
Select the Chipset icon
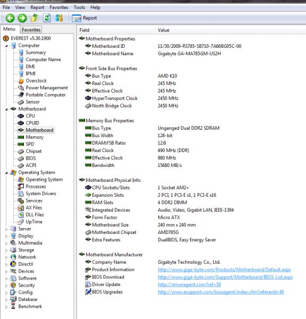pyautogui.click(x=21, y=152)
